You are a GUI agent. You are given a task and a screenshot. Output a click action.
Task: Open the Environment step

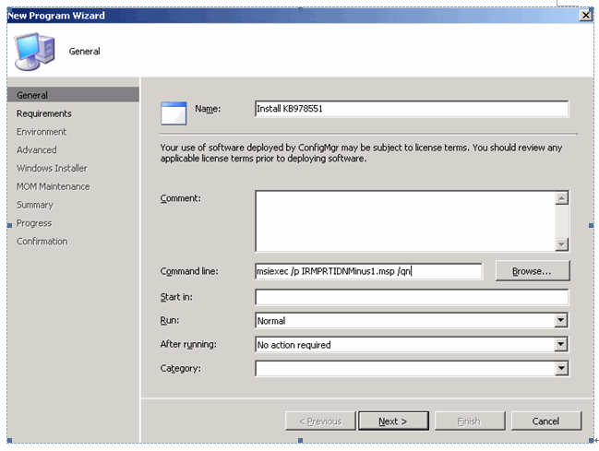pyautogui.click(x=42, y=132)
